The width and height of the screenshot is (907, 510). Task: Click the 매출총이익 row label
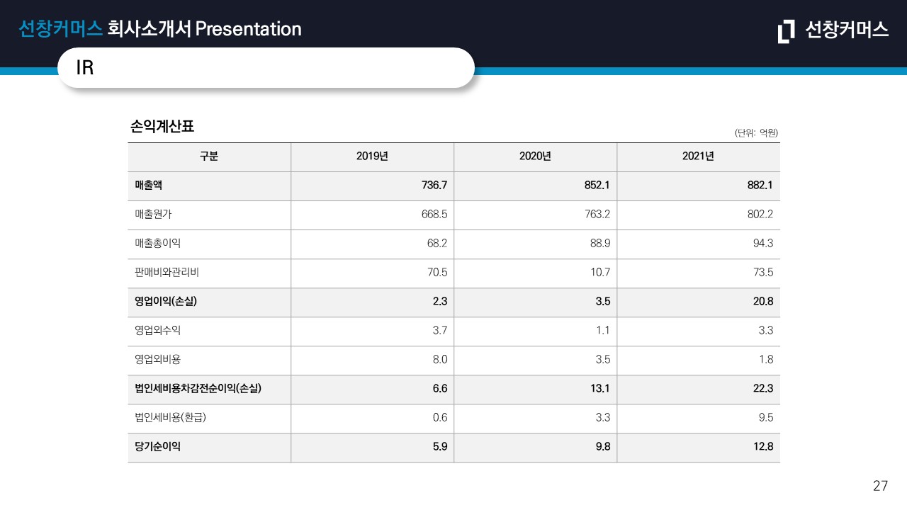point(158,244)
